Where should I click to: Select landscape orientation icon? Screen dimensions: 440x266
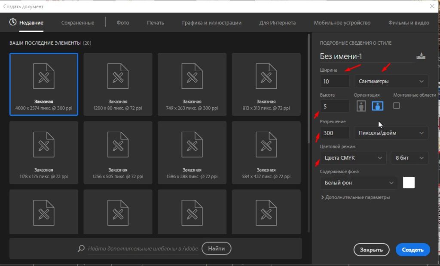coord(377,106)
